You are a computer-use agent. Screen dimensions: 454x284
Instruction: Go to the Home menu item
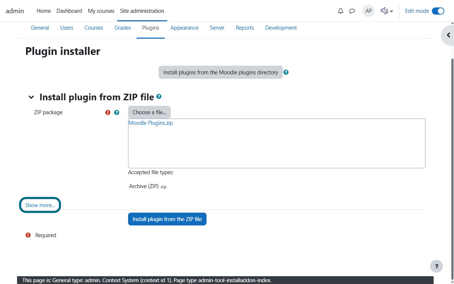(x=44, y=11)
